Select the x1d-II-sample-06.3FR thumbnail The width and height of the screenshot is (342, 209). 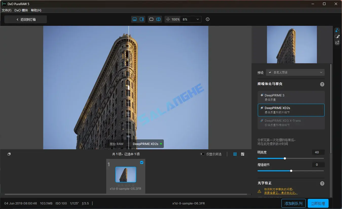(125, 175)
